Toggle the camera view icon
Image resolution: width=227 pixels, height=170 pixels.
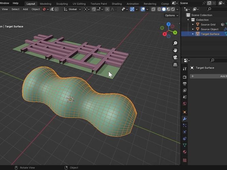(x=175, y=57)
